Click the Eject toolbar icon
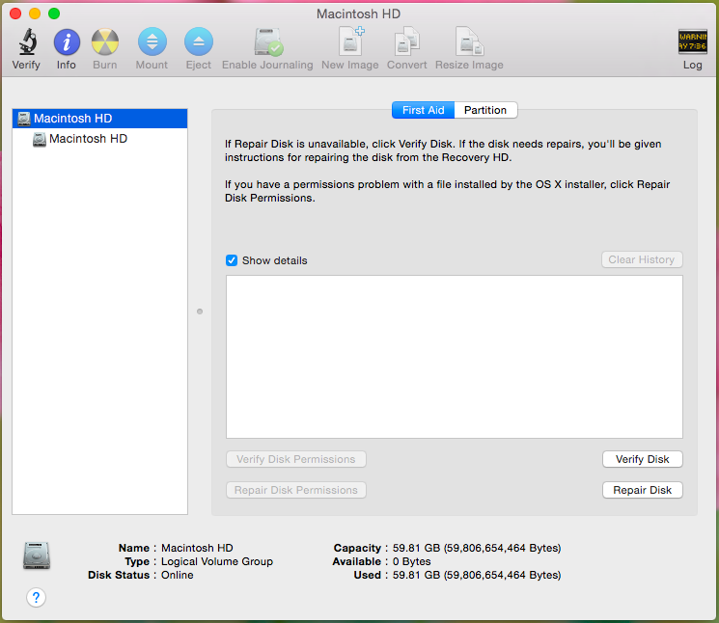 click(199, 41)
